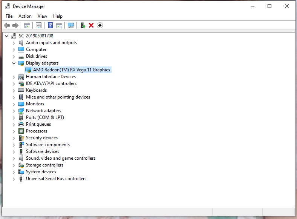Screen dimensions: 297x219
Task: Click the Processors chip icon
Action: pos(21,131)
